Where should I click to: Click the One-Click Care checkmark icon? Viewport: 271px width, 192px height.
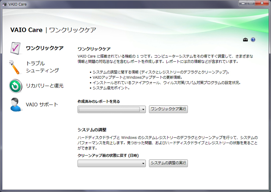pos(15,48)
